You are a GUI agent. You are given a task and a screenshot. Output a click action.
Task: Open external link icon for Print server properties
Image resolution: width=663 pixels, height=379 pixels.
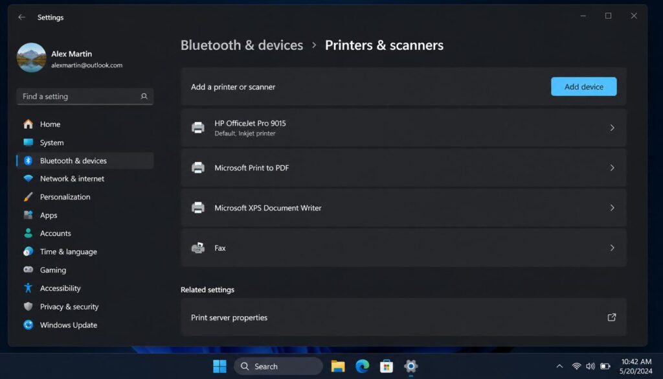click(612, 317)
